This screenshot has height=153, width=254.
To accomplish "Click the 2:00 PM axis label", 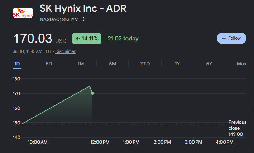I will click(162, 142).
